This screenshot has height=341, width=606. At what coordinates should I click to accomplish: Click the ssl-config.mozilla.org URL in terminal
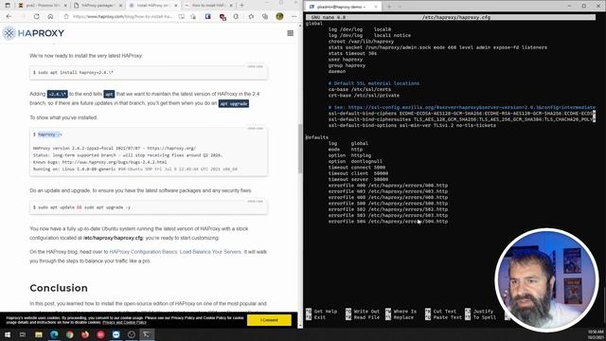tap(472, 107)
